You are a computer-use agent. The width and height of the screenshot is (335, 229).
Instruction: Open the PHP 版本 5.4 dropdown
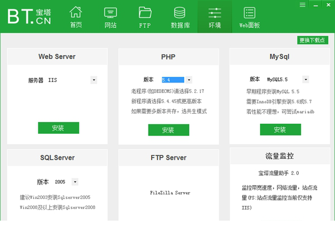tap(189, 80)
